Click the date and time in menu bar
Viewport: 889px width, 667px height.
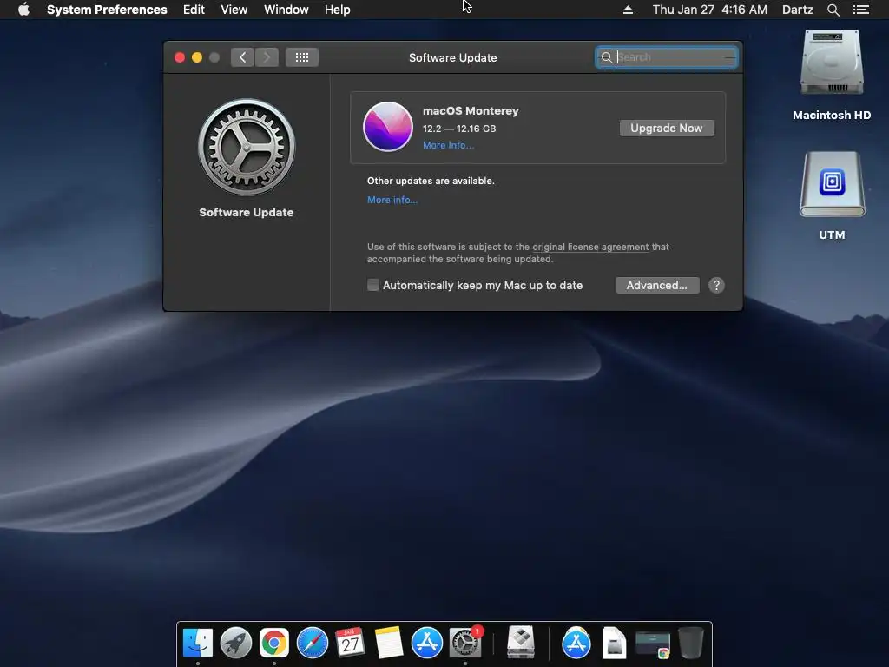tap(710, 10)
